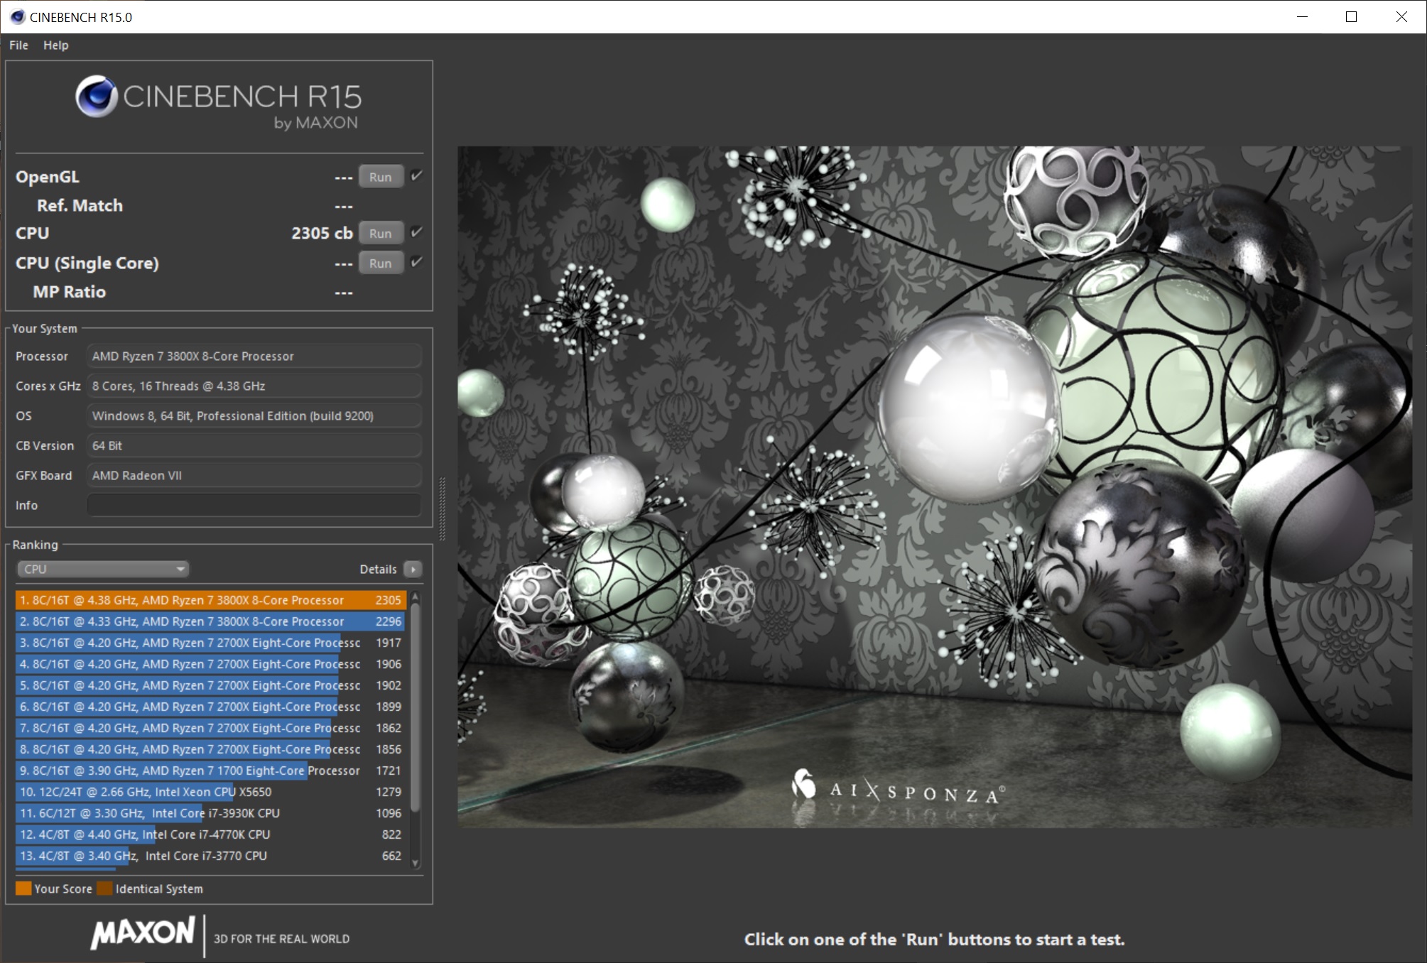This screenshot has height=963, width=1427.
Task: Select ranking entry 7 with score 1862
Action: pos(211,728)
